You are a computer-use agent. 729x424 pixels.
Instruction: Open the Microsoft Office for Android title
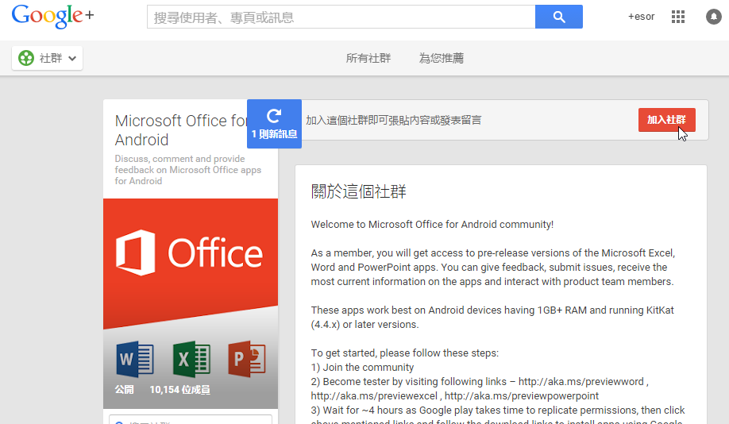[x=183, y=130]
